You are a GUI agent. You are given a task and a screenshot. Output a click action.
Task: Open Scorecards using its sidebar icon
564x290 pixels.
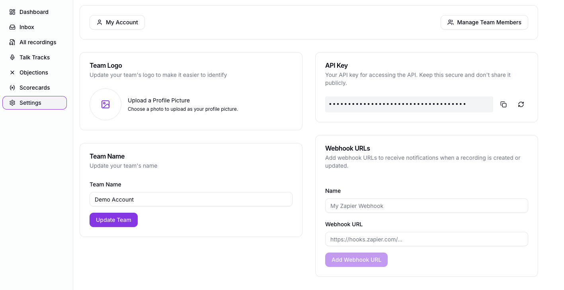point(12,87)
